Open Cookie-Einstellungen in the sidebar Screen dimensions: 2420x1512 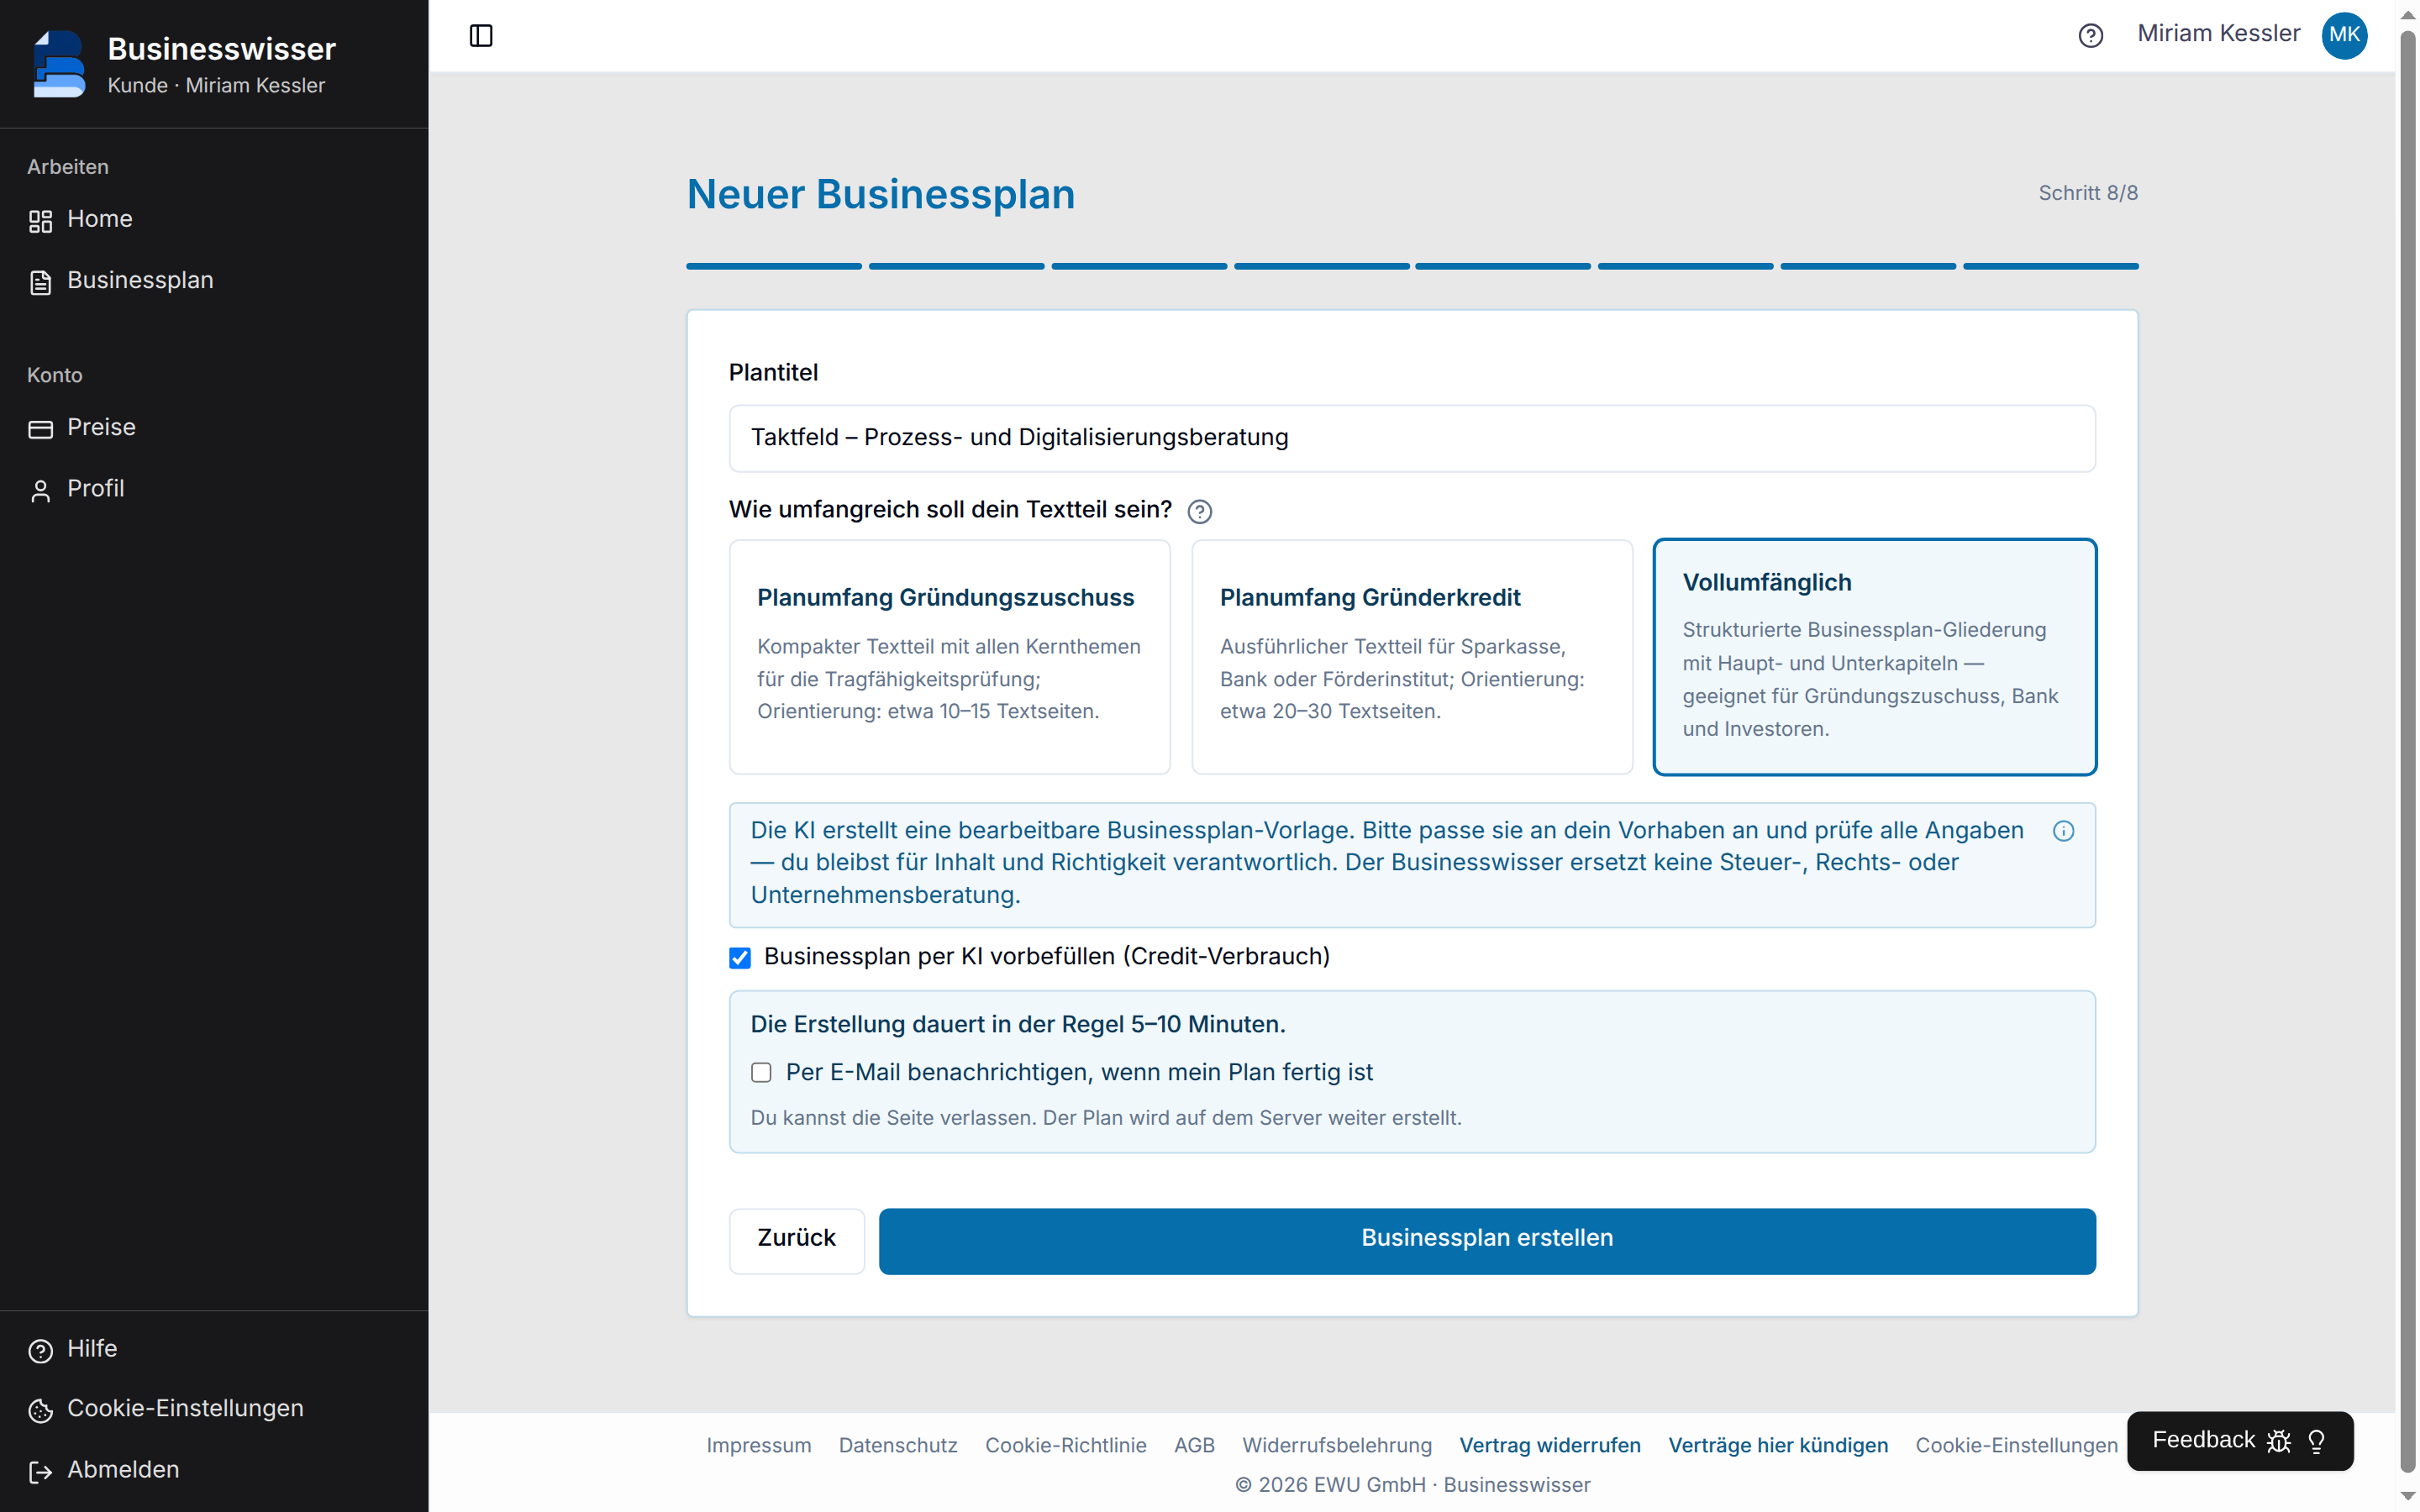214,1409
